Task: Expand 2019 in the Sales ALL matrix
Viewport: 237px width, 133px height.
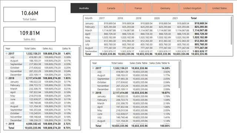Action: pyautogui.click(x=7, y=124)
